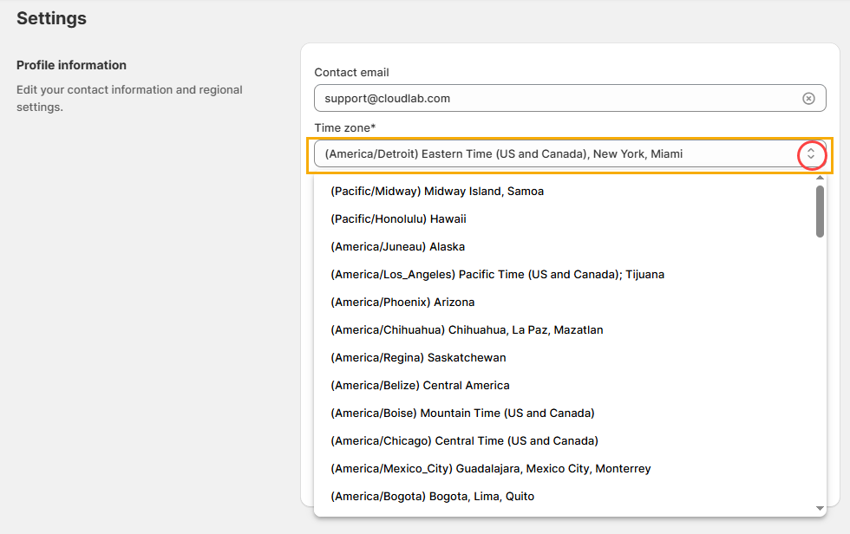Select the Alaska time zone
The width and height of the screenshot is (850, 534).
pos(397,247)
